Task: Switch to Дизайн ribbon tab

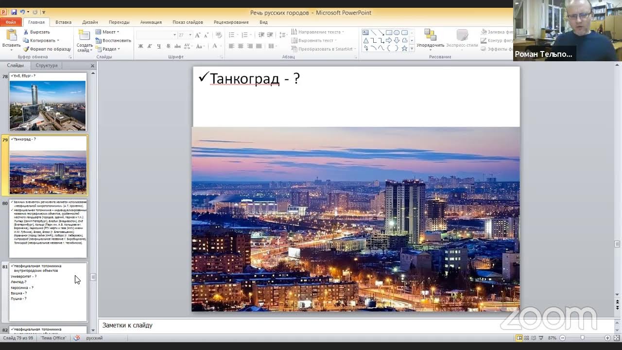Action: [90, 22]
